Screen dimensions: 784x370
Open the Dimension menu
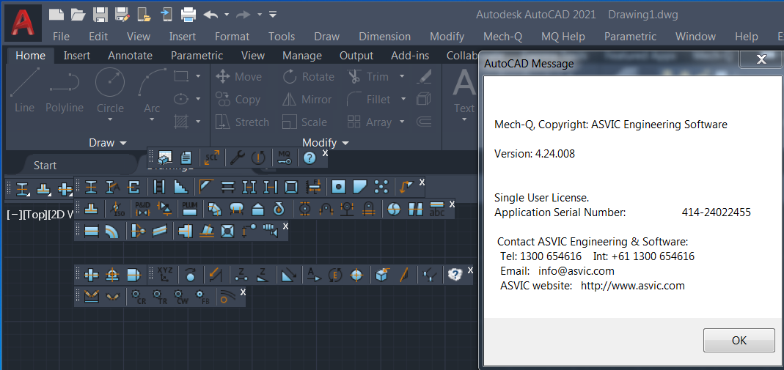[384, 37]
